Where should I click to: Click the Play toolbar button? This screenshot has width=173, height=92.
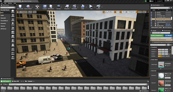[91, 7]
